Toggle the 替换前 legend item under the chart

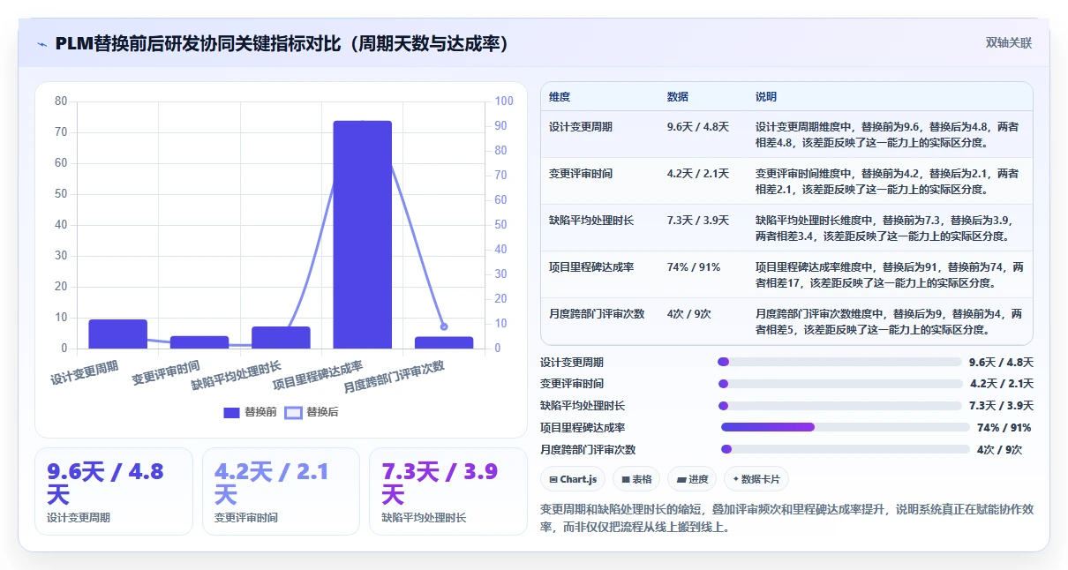click(x=250, y=412)
